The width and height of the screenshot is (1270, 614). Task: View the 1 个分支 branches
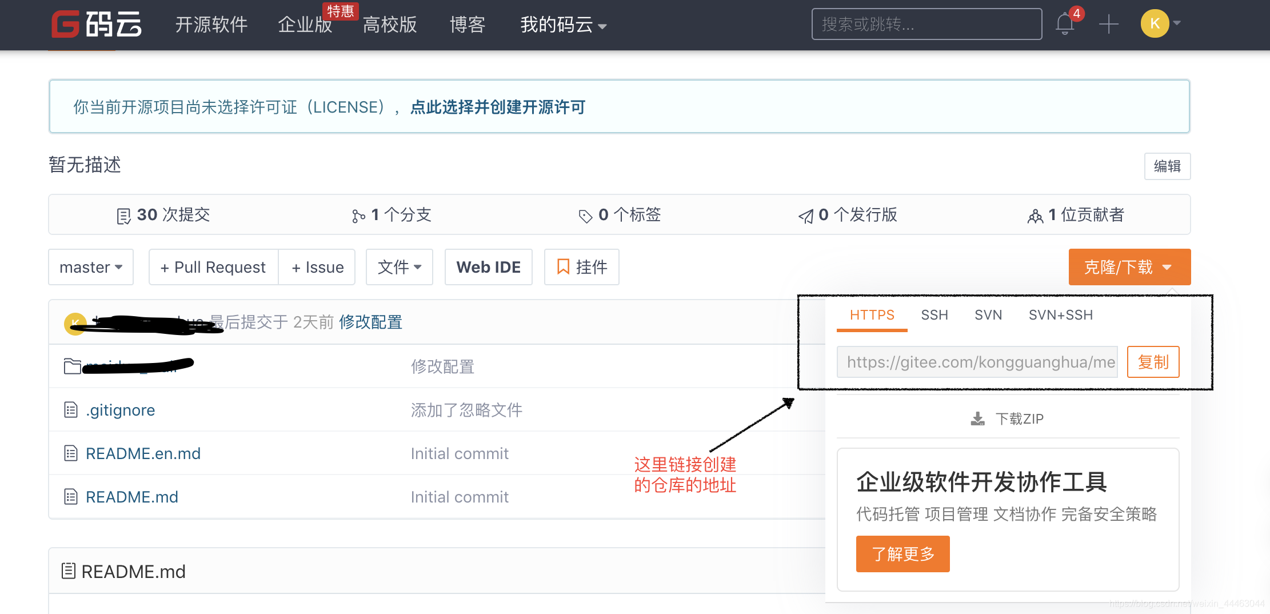pos(392,215)
